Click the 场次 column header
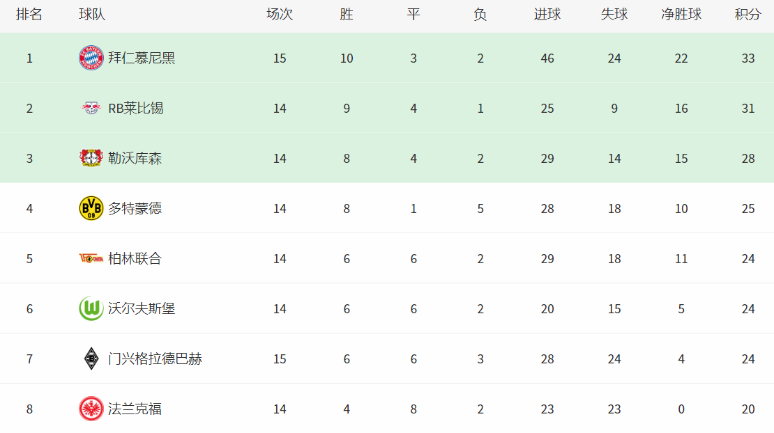 coord(280,15)
